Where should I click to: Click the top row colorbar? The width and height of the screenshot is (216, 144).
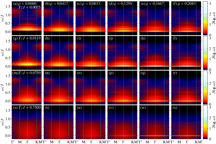205,18
